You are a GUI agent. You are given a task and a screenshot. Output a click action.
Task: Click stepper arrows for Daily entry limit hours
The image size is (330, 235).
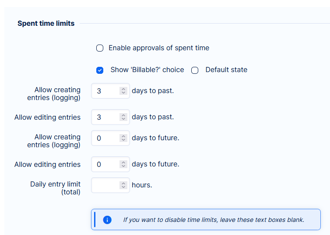coord(123,185)
